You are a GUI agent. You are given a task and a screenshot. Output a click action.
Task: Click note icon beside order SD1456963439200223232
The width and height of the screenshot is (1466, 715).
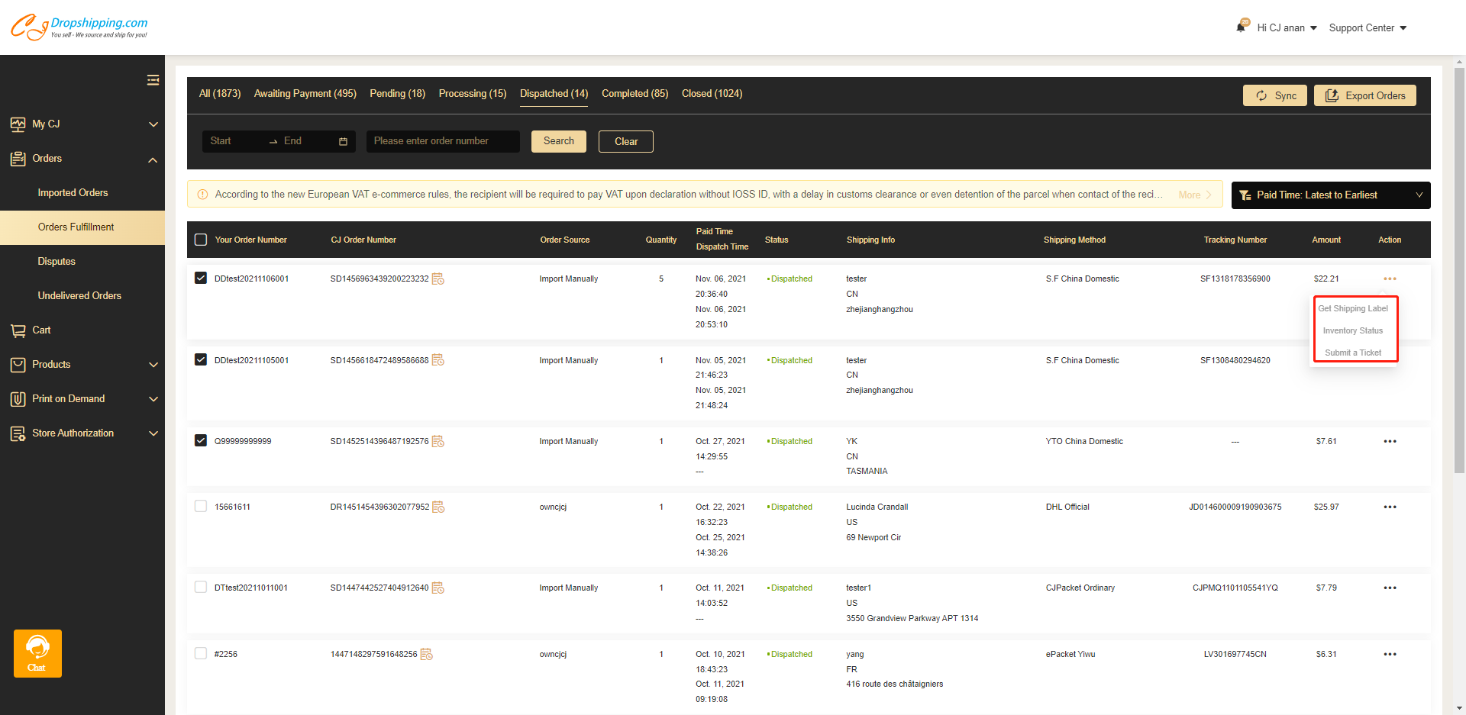pyautogui.click(x=438, y=279)
